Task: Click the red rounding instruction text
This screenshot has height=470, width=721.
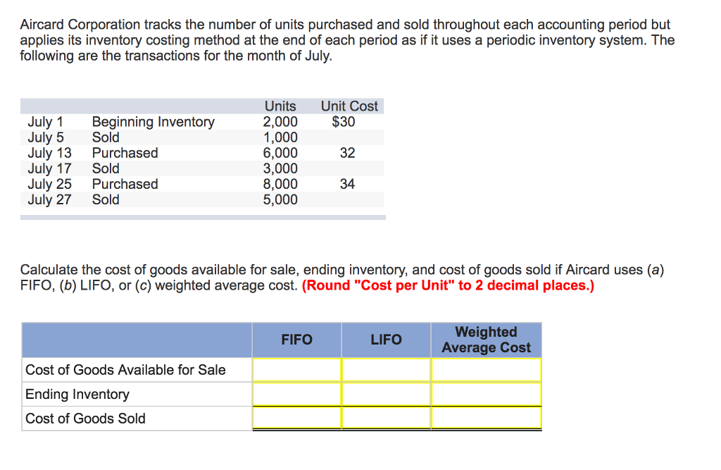Action: click(448, 285)
